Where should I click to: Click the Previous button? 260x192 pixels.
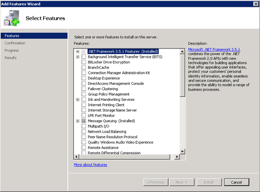155,182
